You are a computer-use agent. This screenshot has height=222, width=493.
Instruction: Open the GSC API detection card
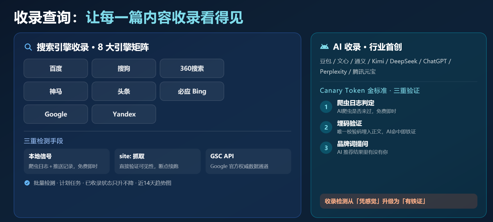(x=248, y=161)
